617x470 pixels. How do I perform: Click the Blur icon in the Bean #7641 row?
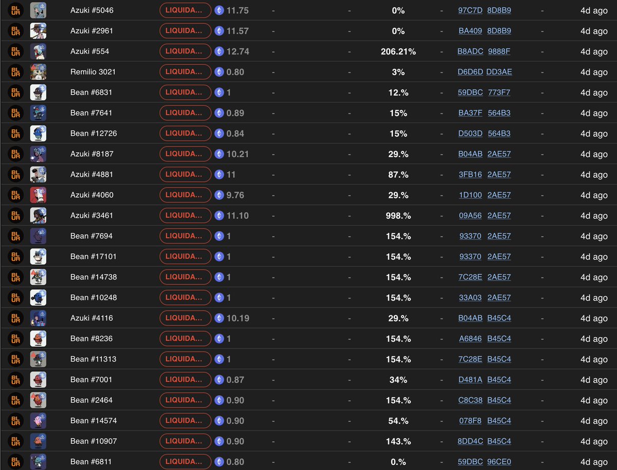[x=15, y=113]
